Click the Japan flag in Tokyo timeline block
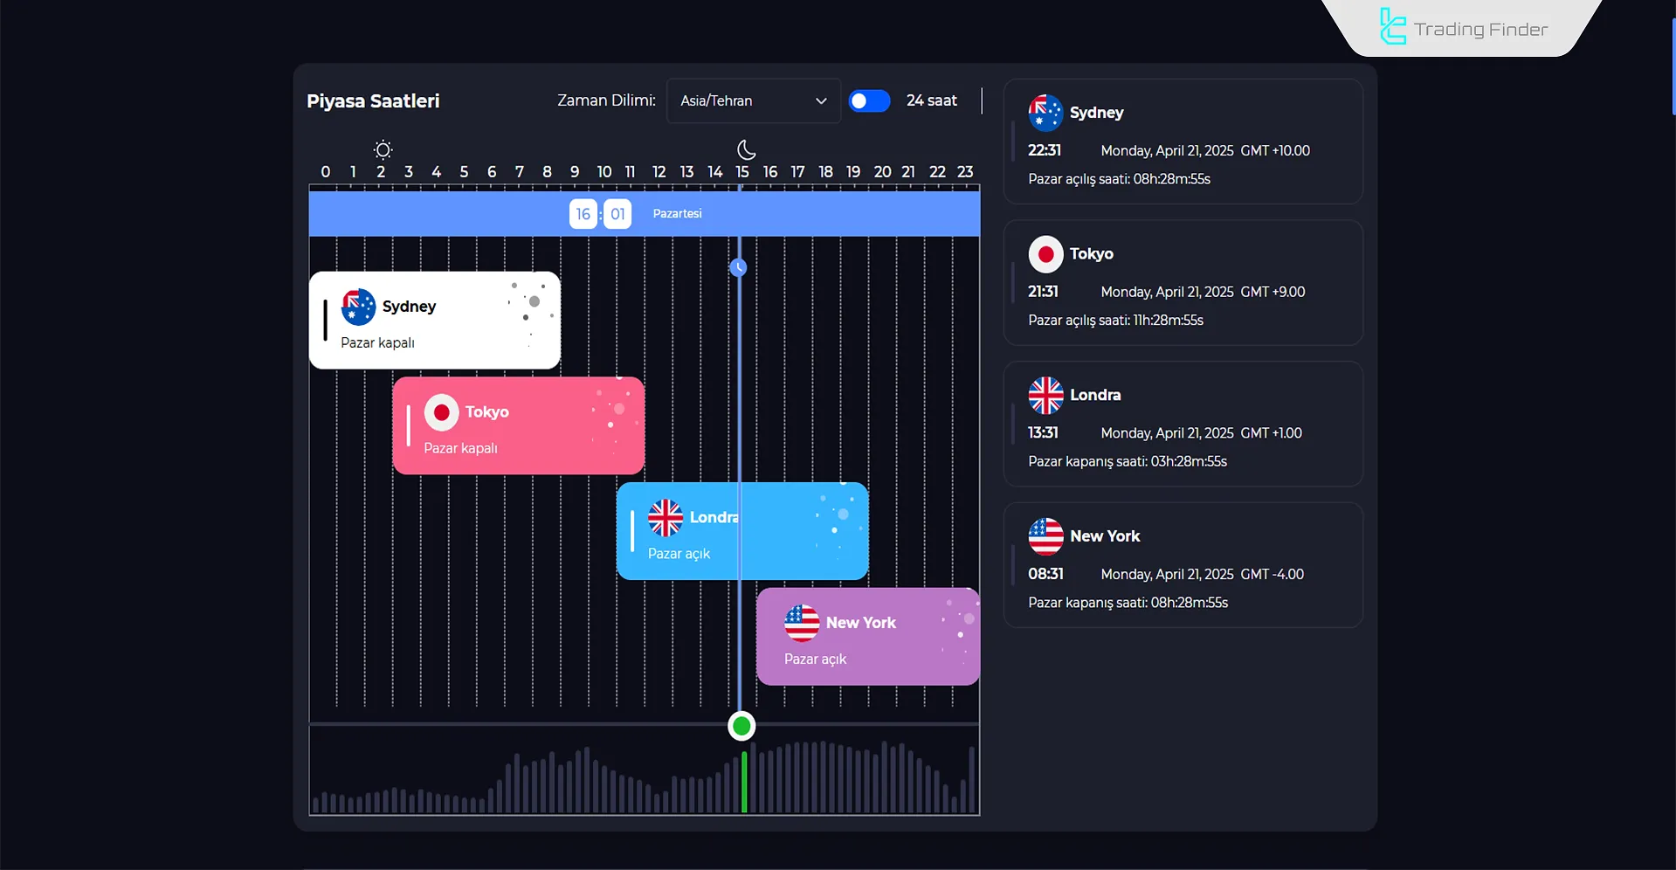The image size is (1676, 870). tap(441, 412)
